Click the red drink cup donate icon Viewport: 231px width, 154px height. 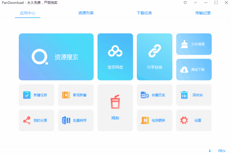[x=115, y=102]
